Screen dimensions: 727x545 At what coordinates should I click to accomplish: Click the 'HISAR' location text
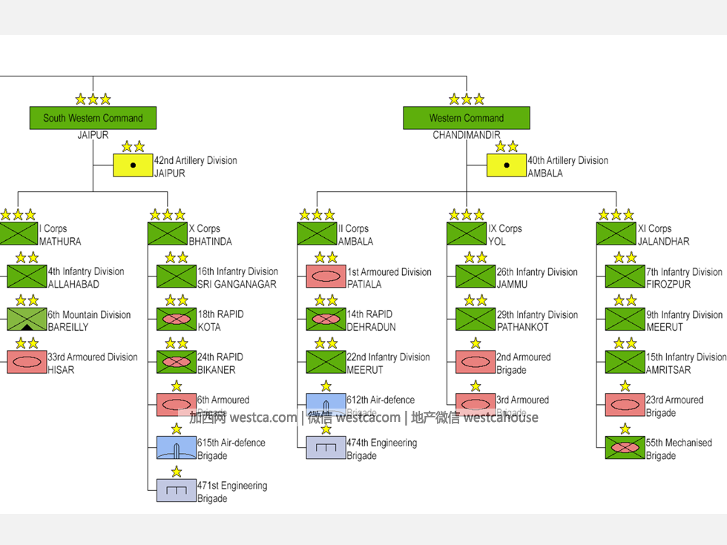61,370
